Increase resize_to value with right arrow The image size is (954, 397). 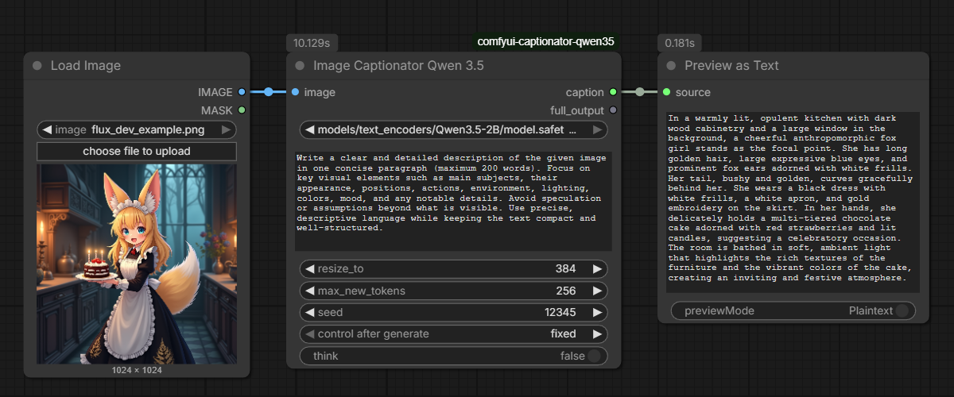click(x=598, y=269)
